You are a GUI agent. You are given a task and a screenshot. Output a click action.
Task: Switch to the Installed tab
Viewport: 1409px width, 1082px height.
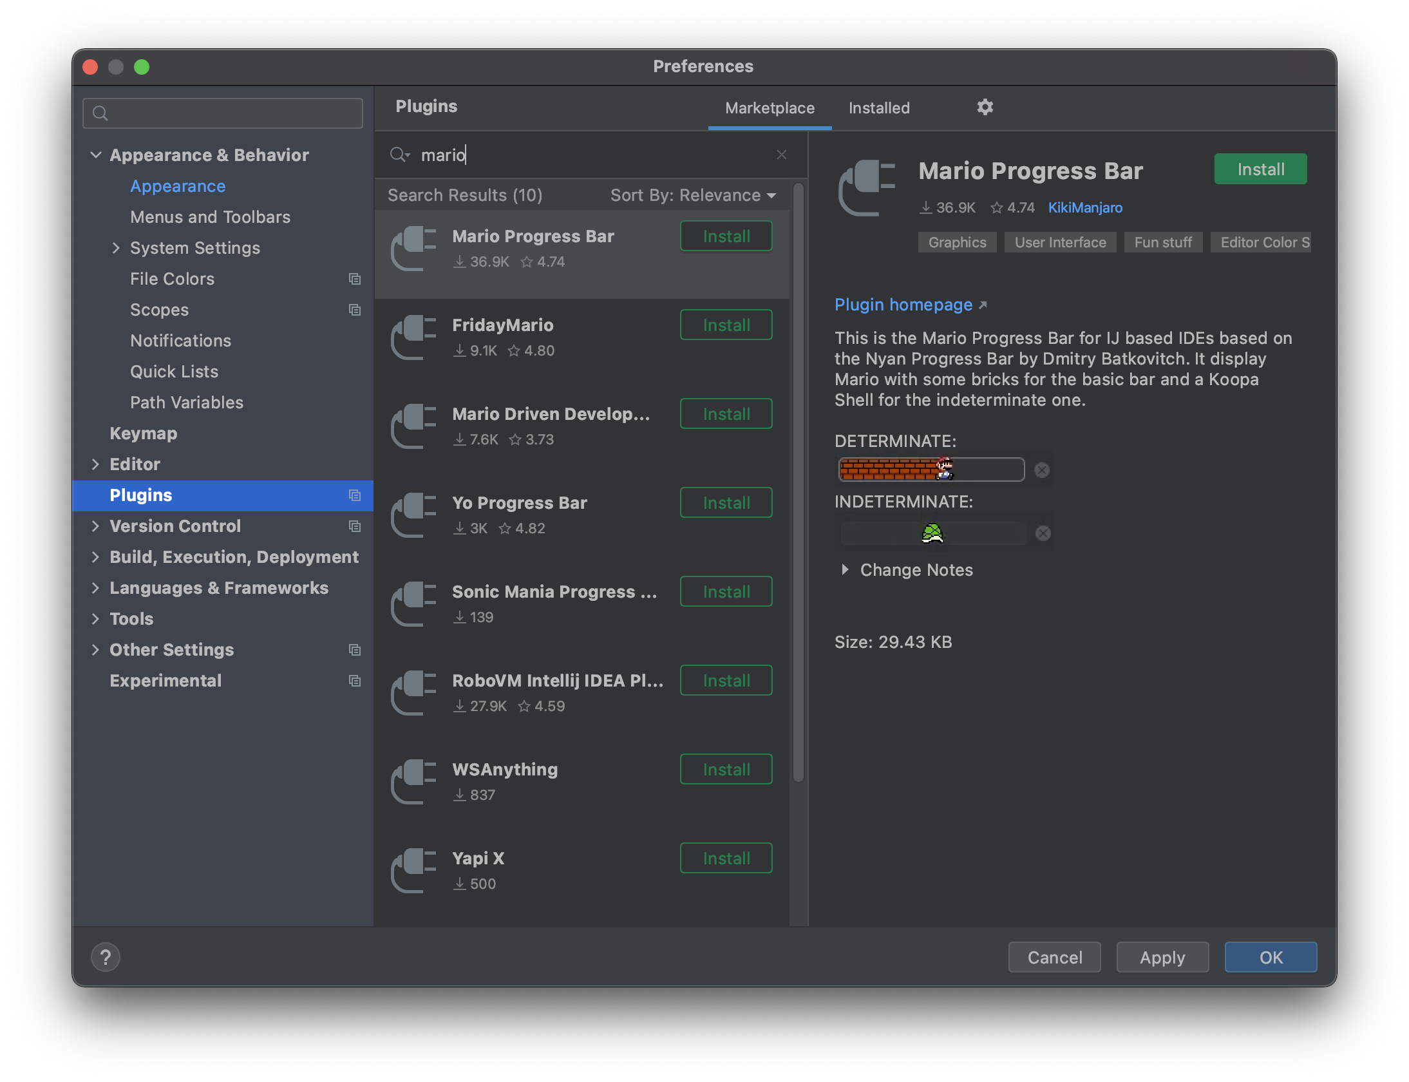click(878, 108)
